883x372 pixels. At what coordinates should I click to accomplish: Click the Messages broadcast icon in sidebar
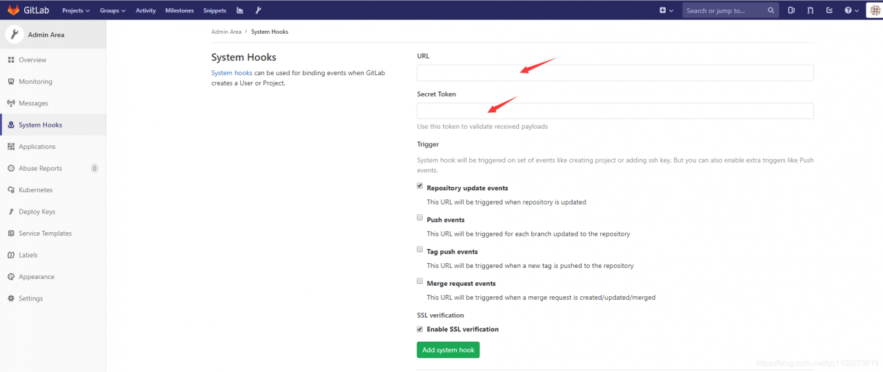pos(11,103)
